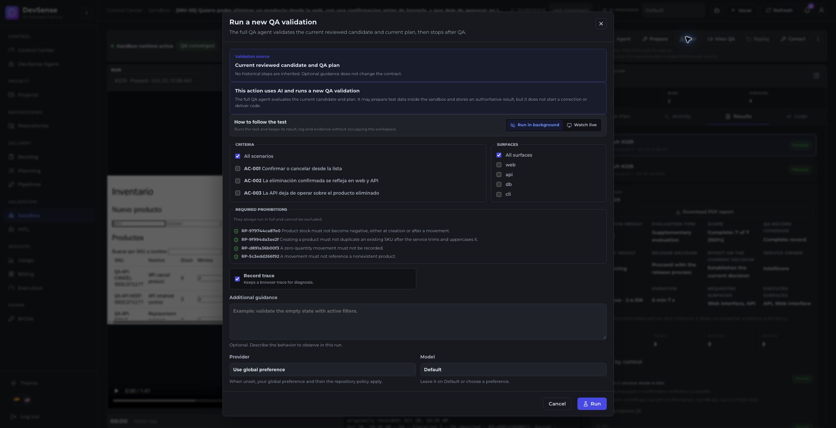The width and height of the screenshot is (836, 428).
Task: Open the Code tab in background panel
Action: (x=796, y=116)
